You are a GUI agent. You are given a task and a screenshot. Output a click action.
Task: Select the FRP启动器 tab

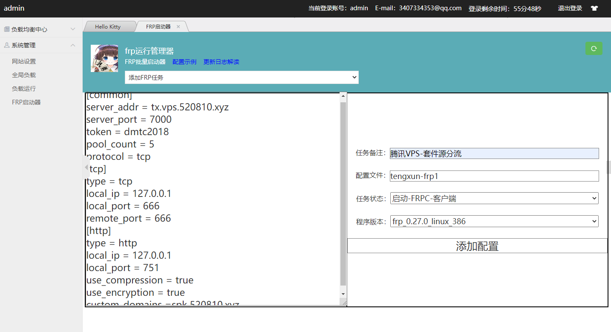pyautogui.click(x=158, y=26)
